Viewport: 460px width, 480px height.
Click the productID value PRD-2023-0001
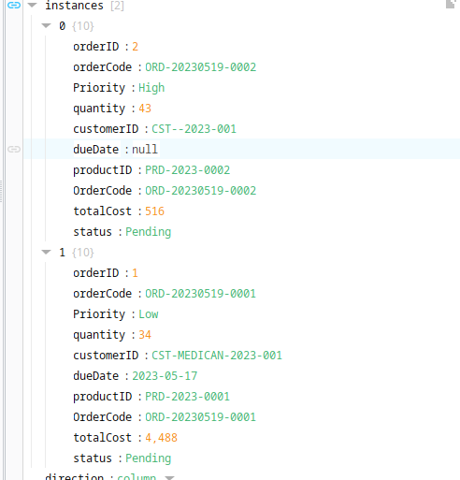[188, 397]
